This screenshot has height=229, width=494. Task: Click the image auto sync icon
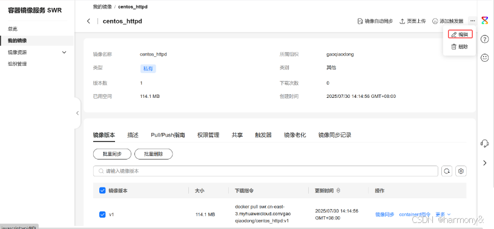[360, 21]
